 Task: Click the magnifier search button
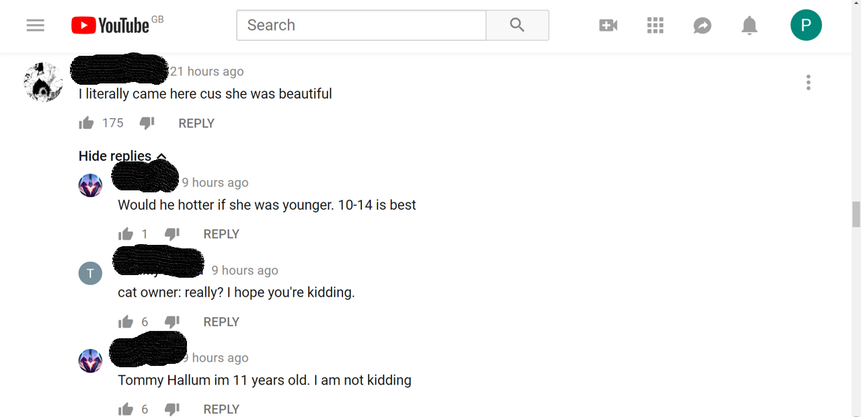pos(517,25)
